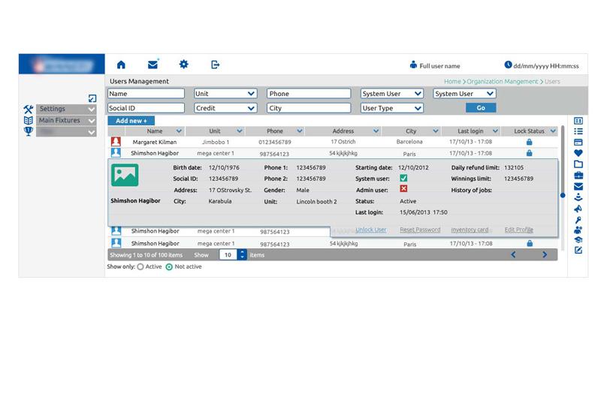Image resolution: width=601 pixels, height=415 pixels.
Task: Click the megaphone icon in right sidebar
Action: coord(578,209)
